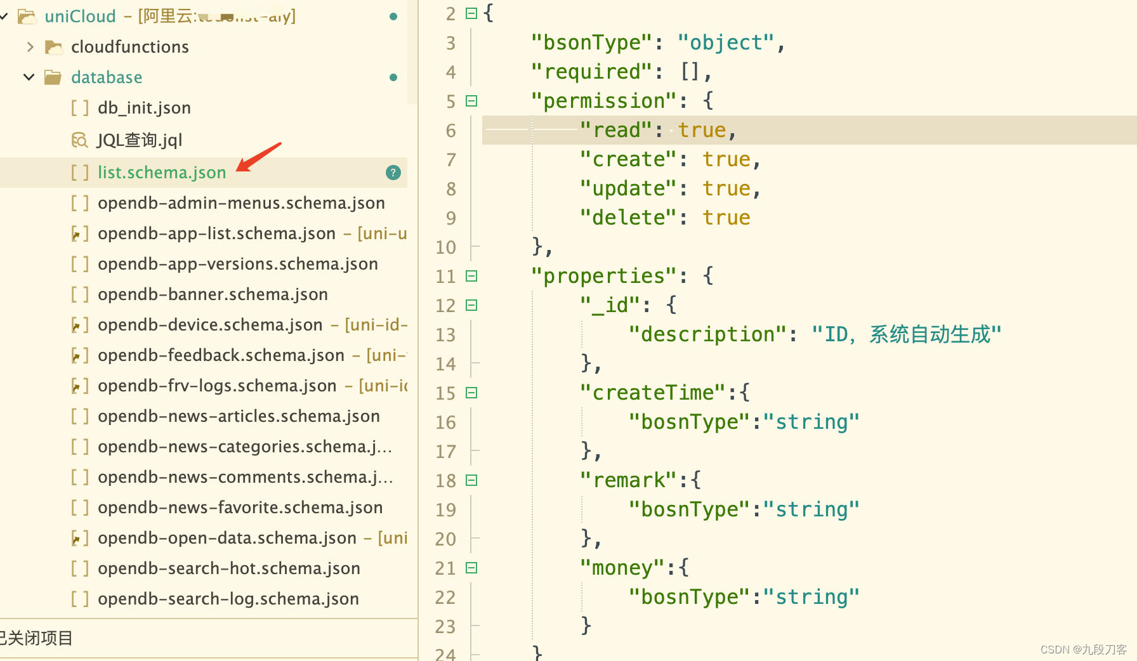
Task: Click "bosnType" under createTime on line 16
Action: point(690,422)
